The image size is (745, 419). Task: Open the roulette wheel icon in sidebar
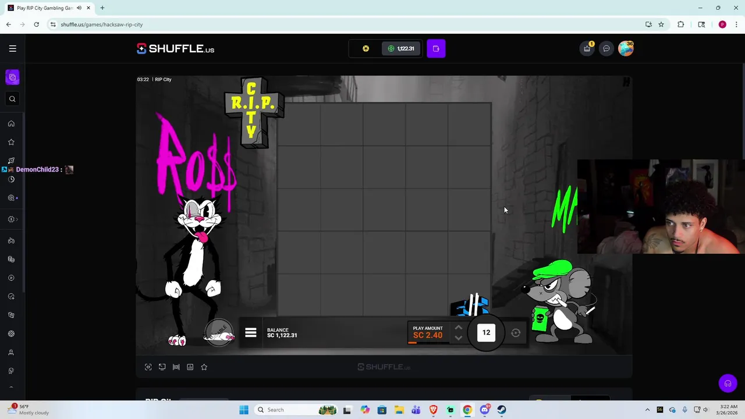(x=11, y=334)
